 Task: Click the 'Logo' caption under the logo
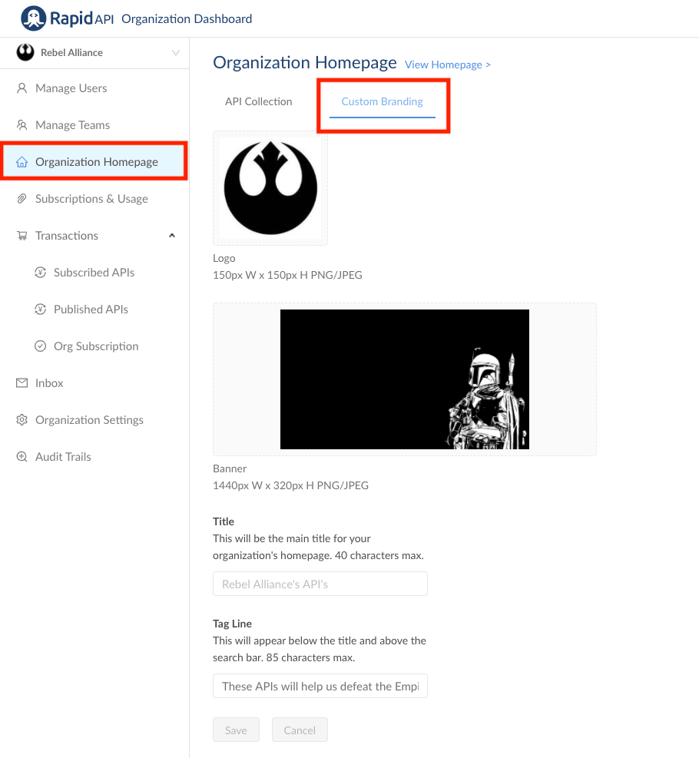(x=224, y=258)
